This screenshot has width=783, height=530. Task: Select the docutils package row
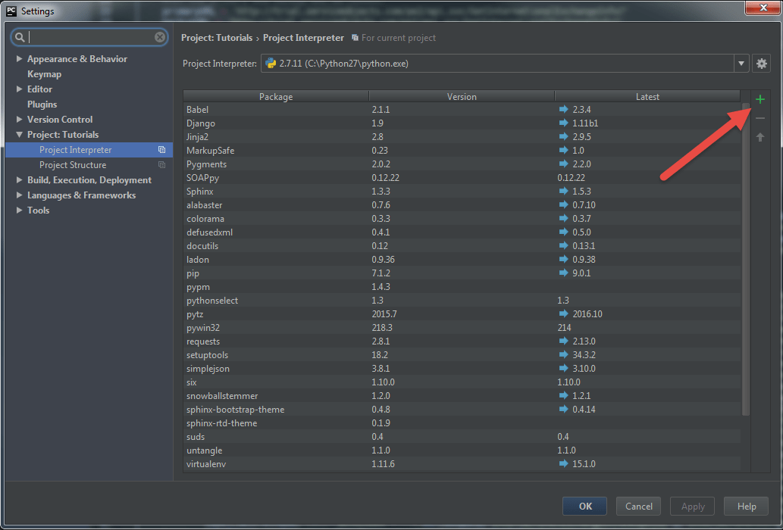462,246
